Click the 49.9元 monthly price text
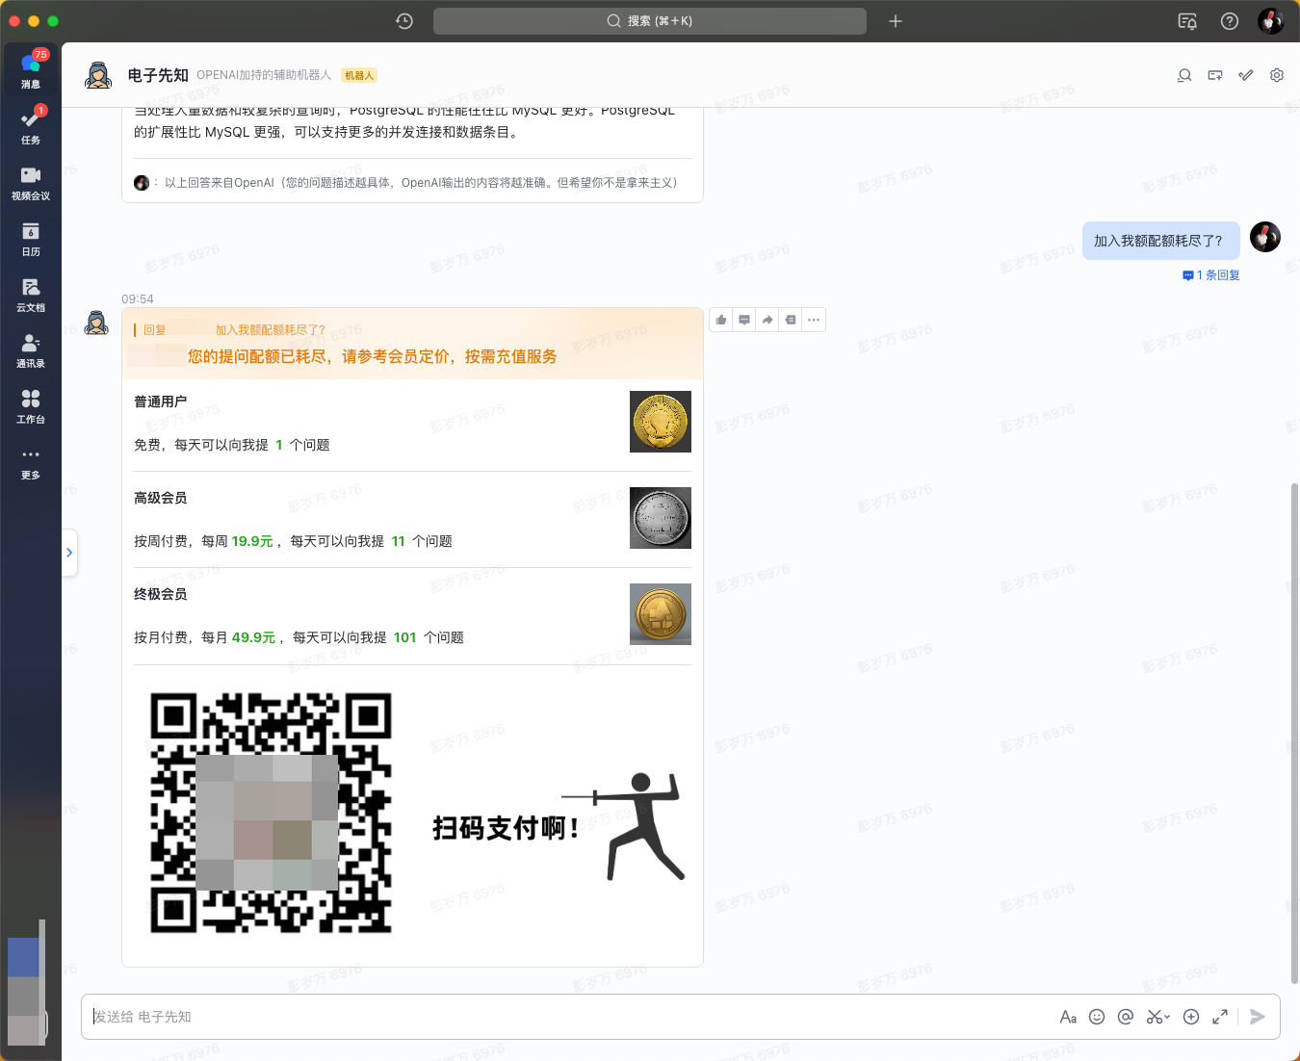This screenshot has width=1300, height=1061. click(253, 637)
